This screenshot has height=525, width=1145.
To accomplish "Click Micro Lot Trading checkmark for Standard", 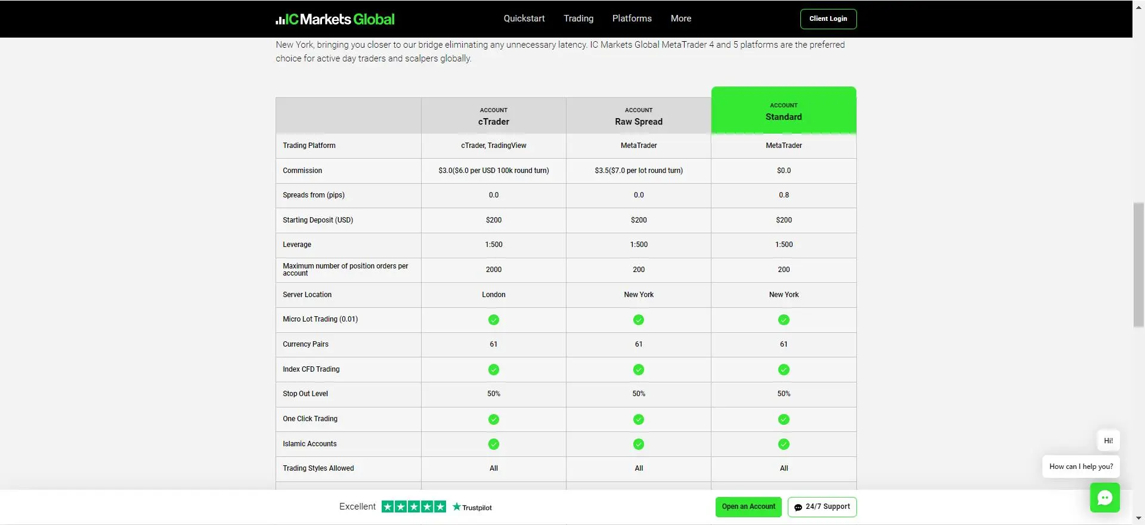I will 784,320.
